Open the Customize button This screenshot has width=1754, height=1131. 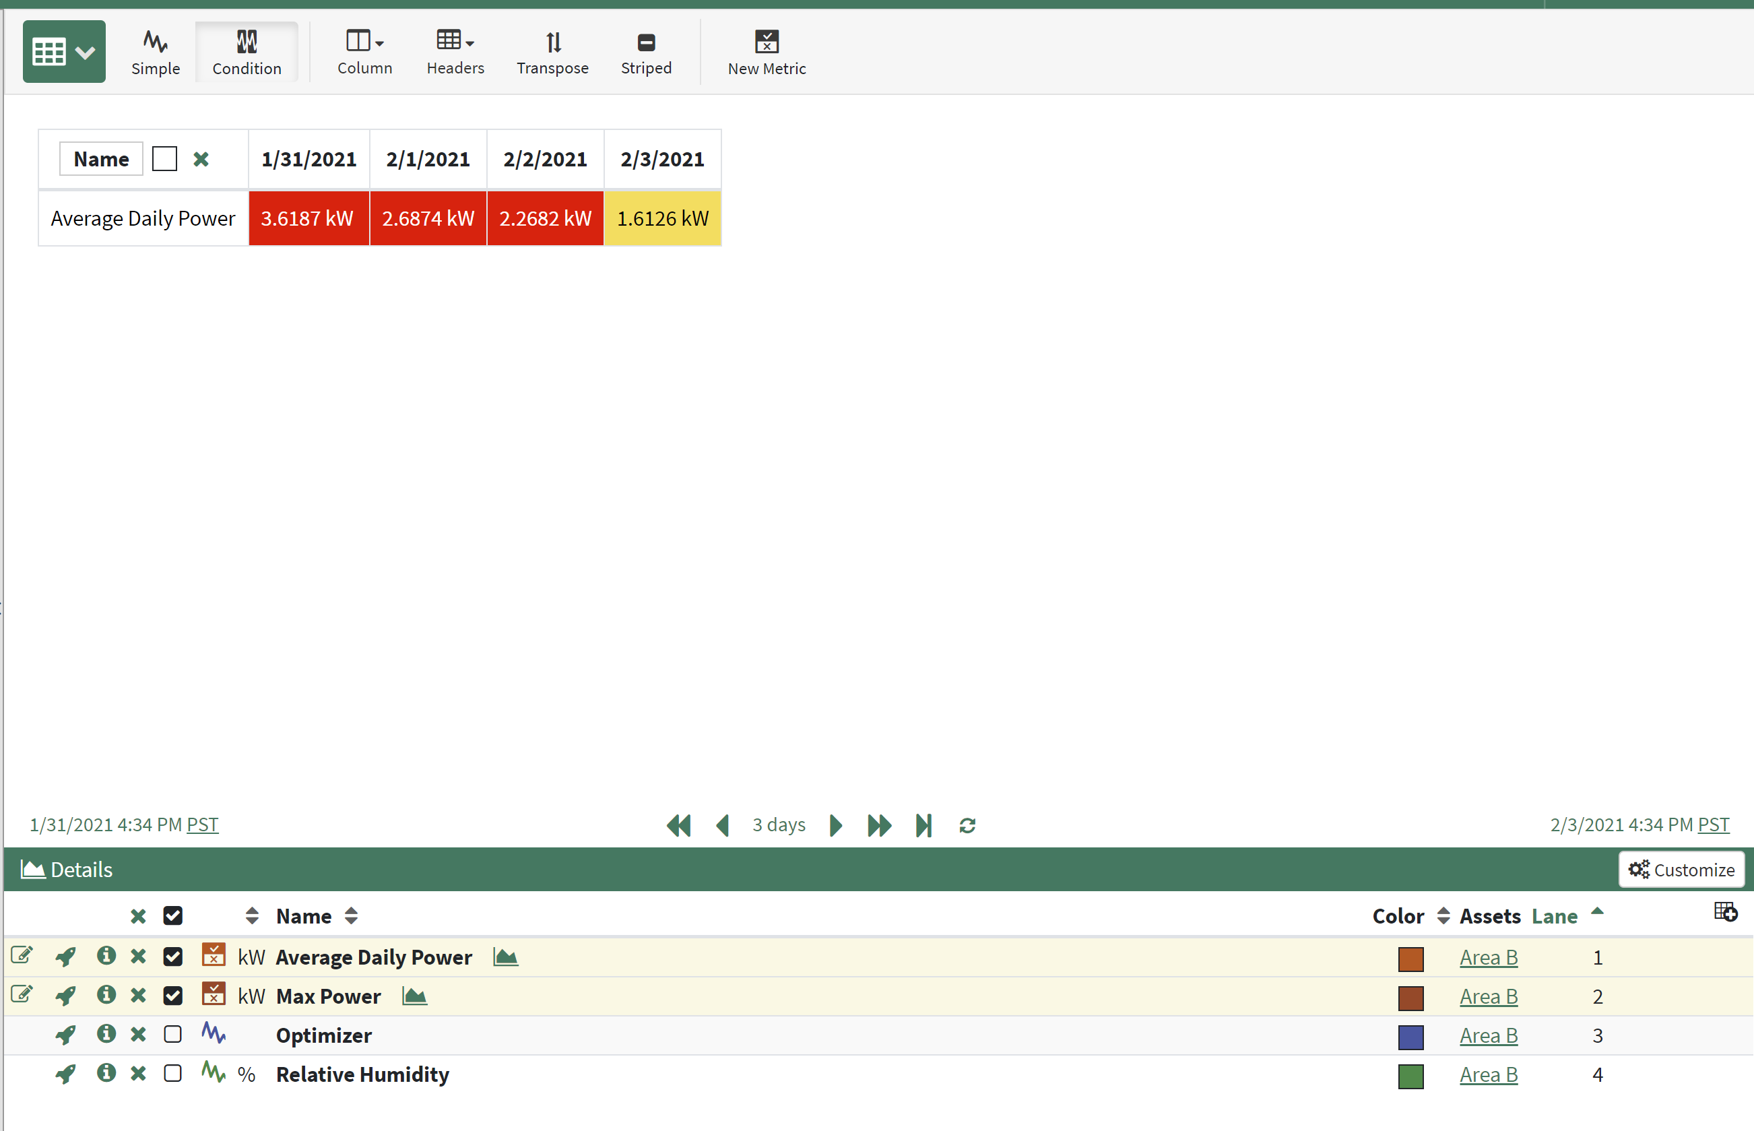pos(1681,870)
